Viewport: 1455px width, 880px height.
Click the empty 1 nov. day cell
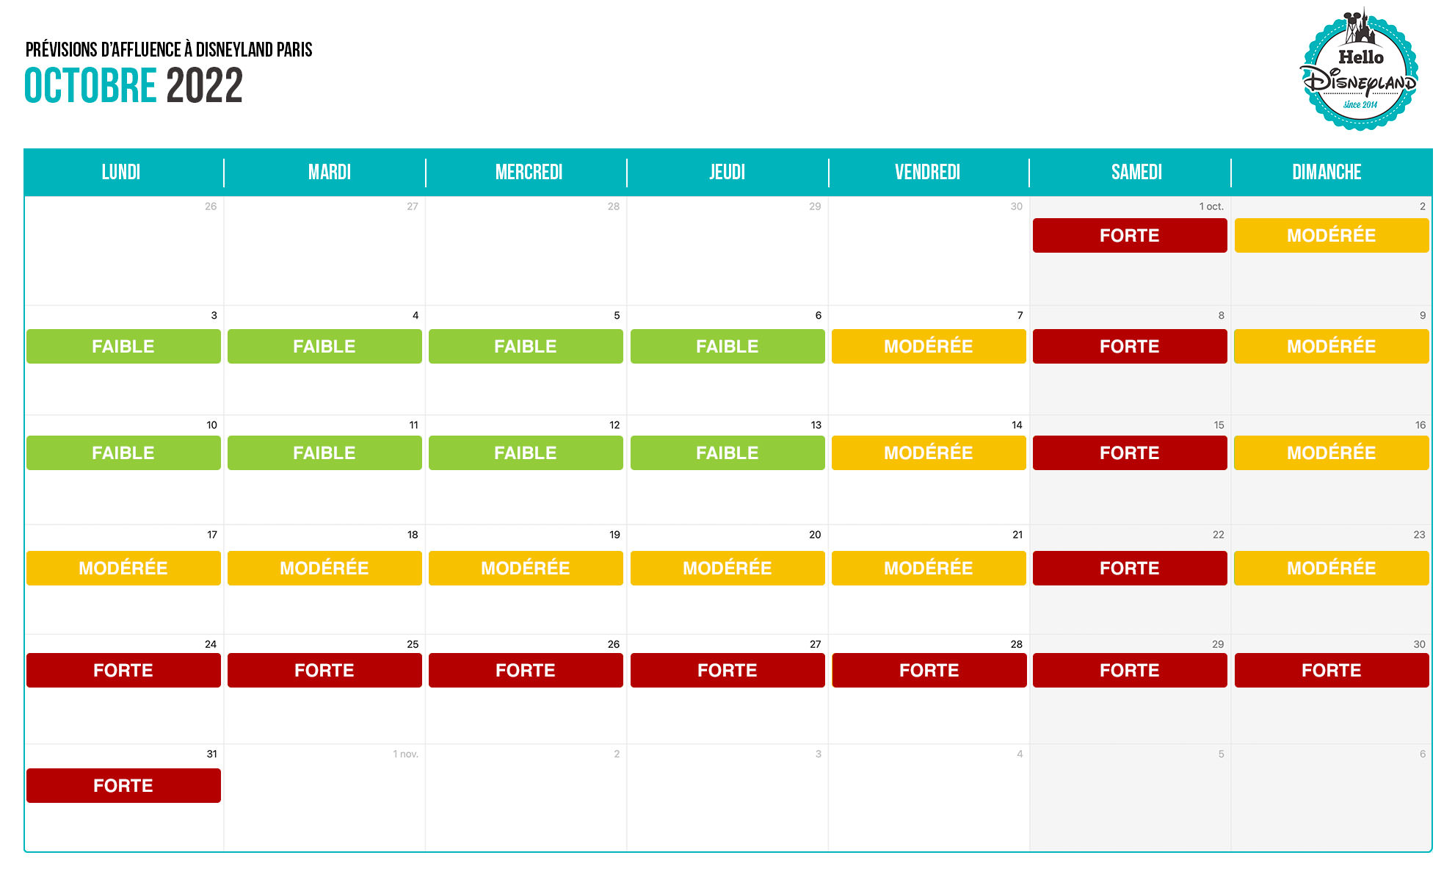coord(324,801)
